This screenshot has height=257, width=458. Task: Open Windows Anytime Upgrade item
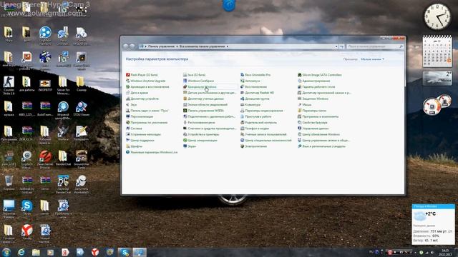145,81
